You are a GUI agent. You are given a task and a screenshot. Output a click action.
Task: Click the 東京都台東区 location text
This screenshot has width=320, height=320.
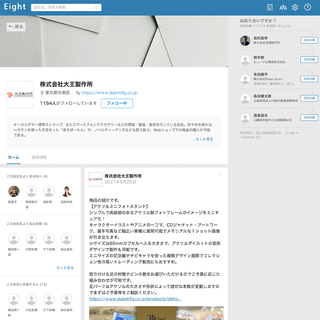(57, 93)
